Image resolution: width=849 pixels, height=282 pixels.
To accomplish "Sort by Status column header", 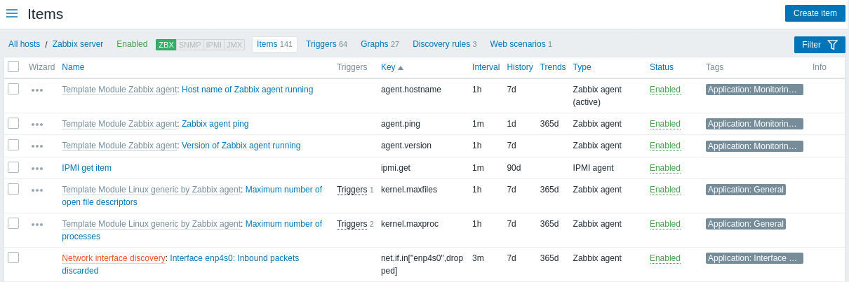I will 662,67.
